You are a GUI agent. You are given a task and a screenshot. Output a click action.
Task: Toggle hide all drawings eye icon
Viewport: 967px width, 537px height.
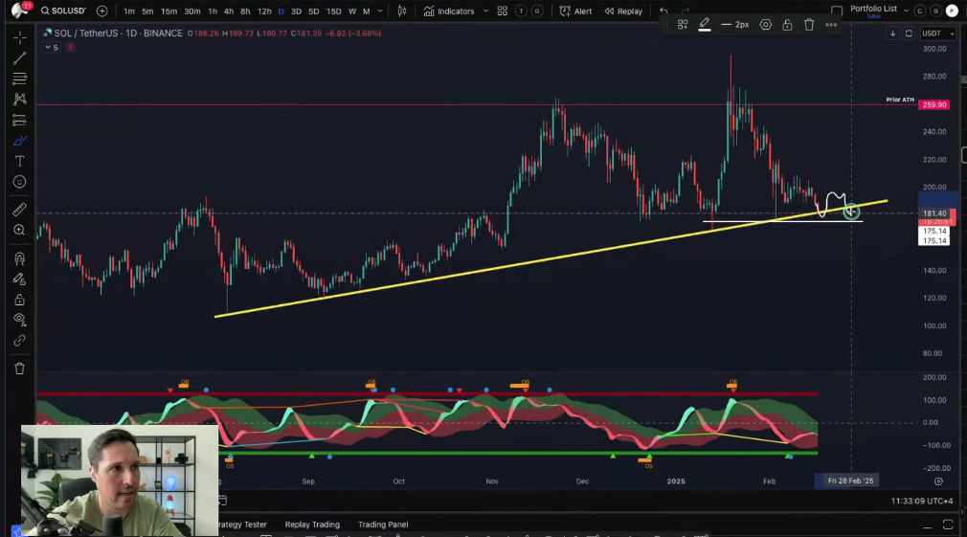[20, 320]
